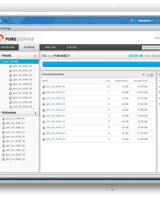Select perf_vm_4096_01 in Volumes list
This screenshot has width=160, height=198.
[15, 123]
